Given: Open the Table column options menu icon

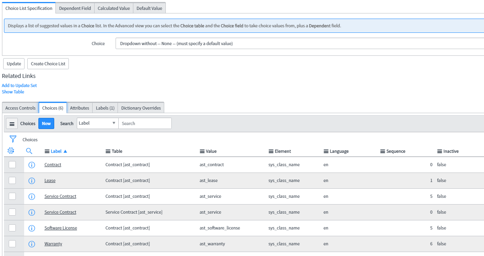Looking at the screenshot, I should tap(108, 151).
